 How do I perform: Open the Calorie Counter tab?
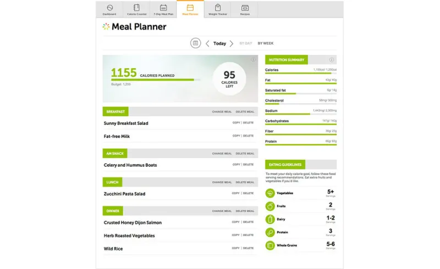[x=136, y=9]
